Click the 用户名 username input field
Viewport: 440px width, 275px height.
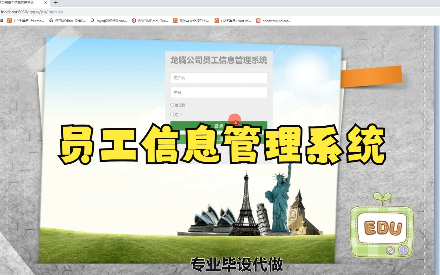pos(218,78)
